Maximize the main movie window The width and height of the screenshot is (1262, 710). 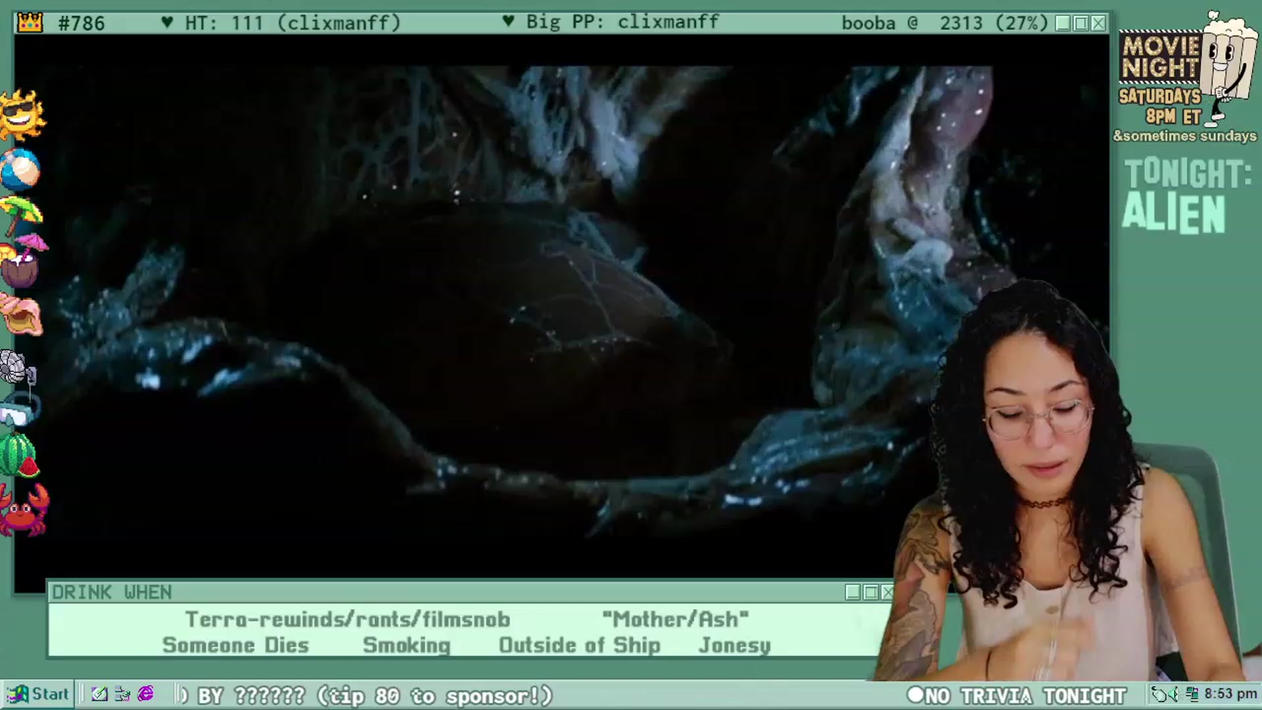[x=1081, y=24]
